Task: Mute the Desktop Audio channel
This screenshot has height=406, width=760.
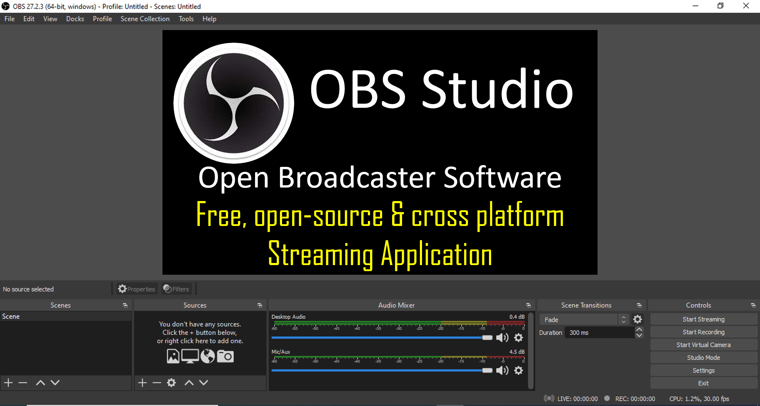Action: click(x=502, y=337)
